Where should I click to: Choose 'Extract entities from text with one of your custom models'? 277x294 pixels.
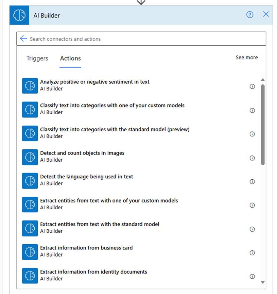(109, 201)
